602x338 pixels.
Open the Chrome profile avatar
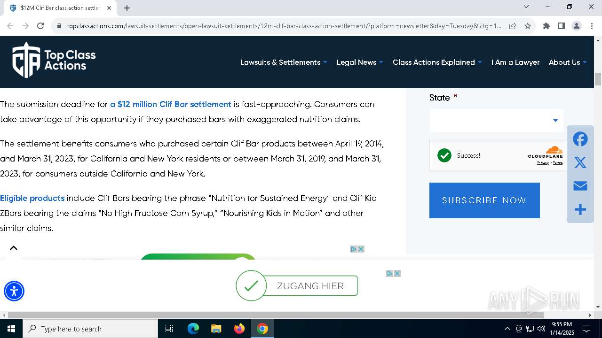pyautogui.click(x=577, y=26)
